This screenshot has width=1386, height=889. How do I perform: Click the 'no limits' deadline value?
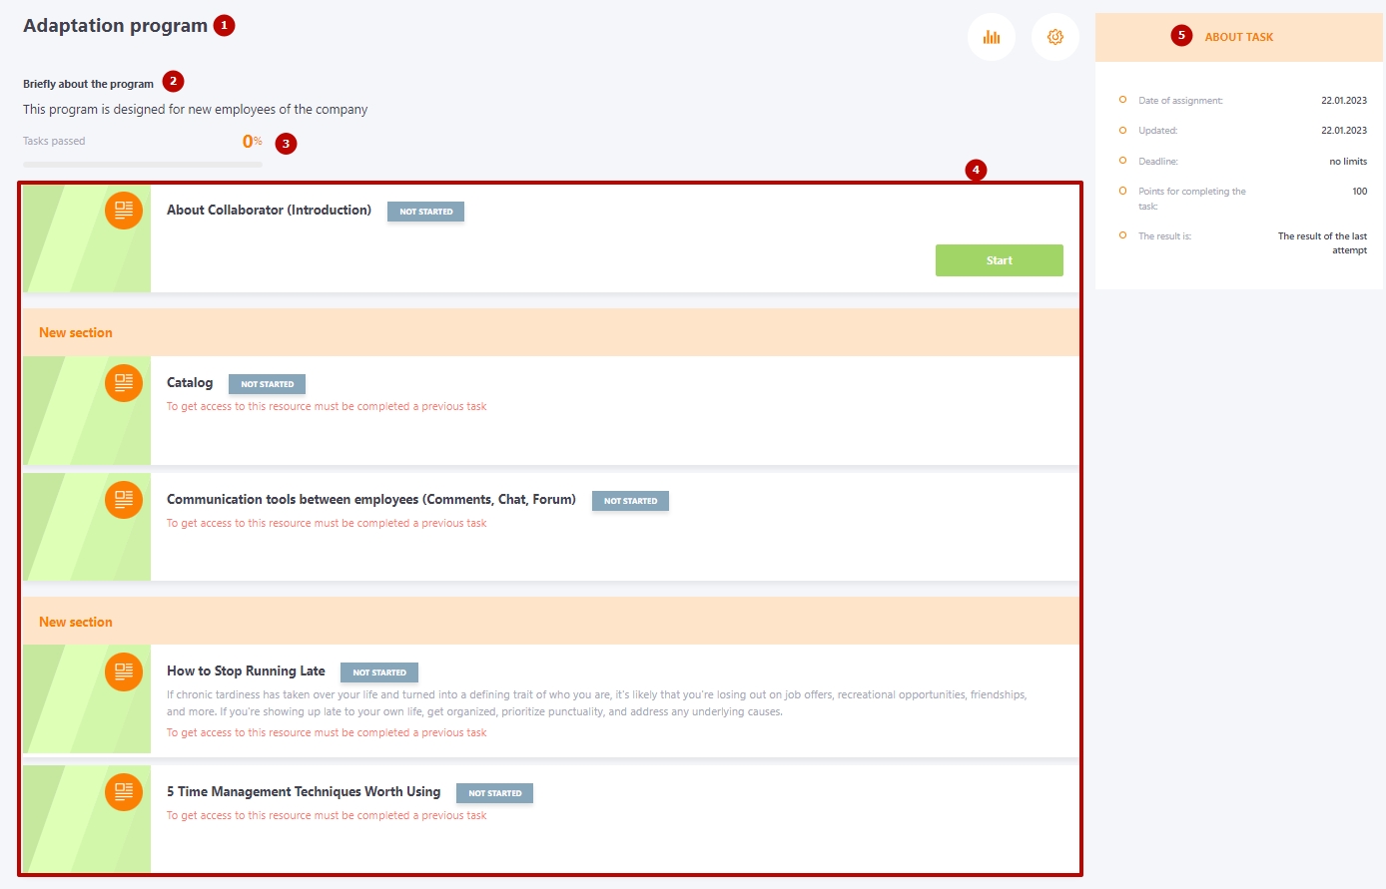1348,162
